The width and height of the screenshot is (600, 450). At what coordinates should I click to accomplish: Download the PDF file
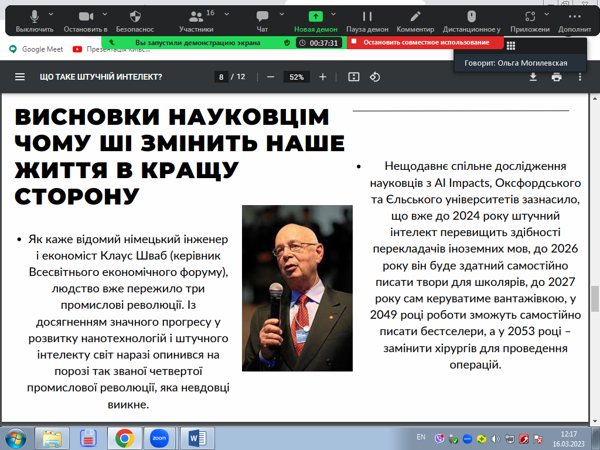[533, 77]
